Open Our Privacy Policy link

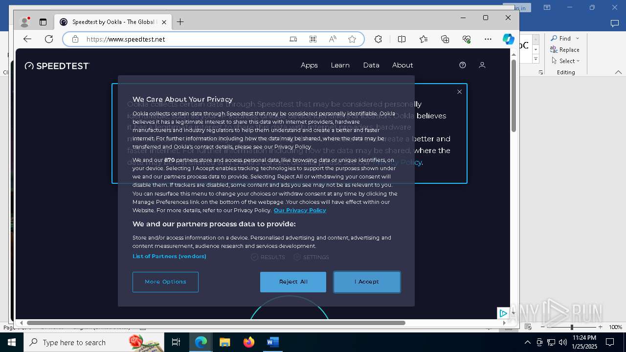pos(300,210)
